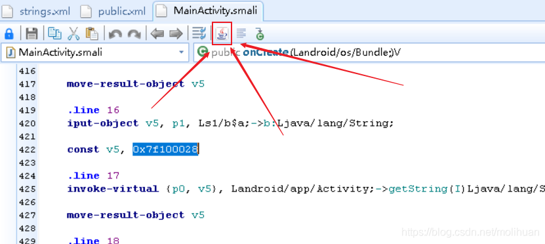This screenshot has height=244, width=545.
Task: Click the 'const' keyword on line 422
Action: pyautogui.click(x=83, y=150)
